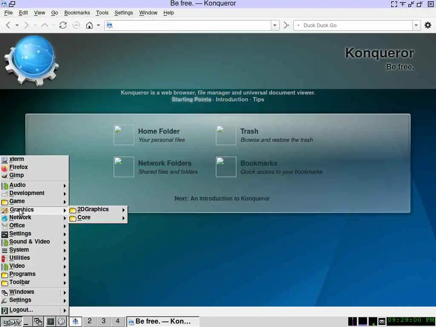
Task: Click the Show Desktop taskbar icon
Action: (x=27, y=322)
